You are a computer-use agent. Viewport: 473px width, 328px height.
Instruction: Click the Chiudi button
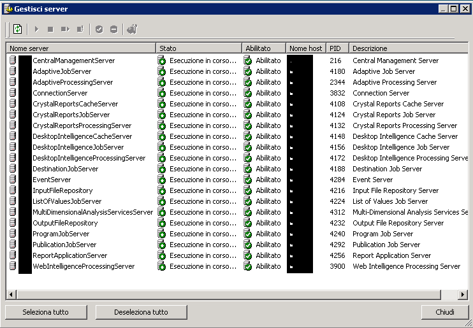point(445,312)
